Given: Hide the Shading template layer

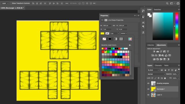Looking at the screenshot, I should point(148,83).
